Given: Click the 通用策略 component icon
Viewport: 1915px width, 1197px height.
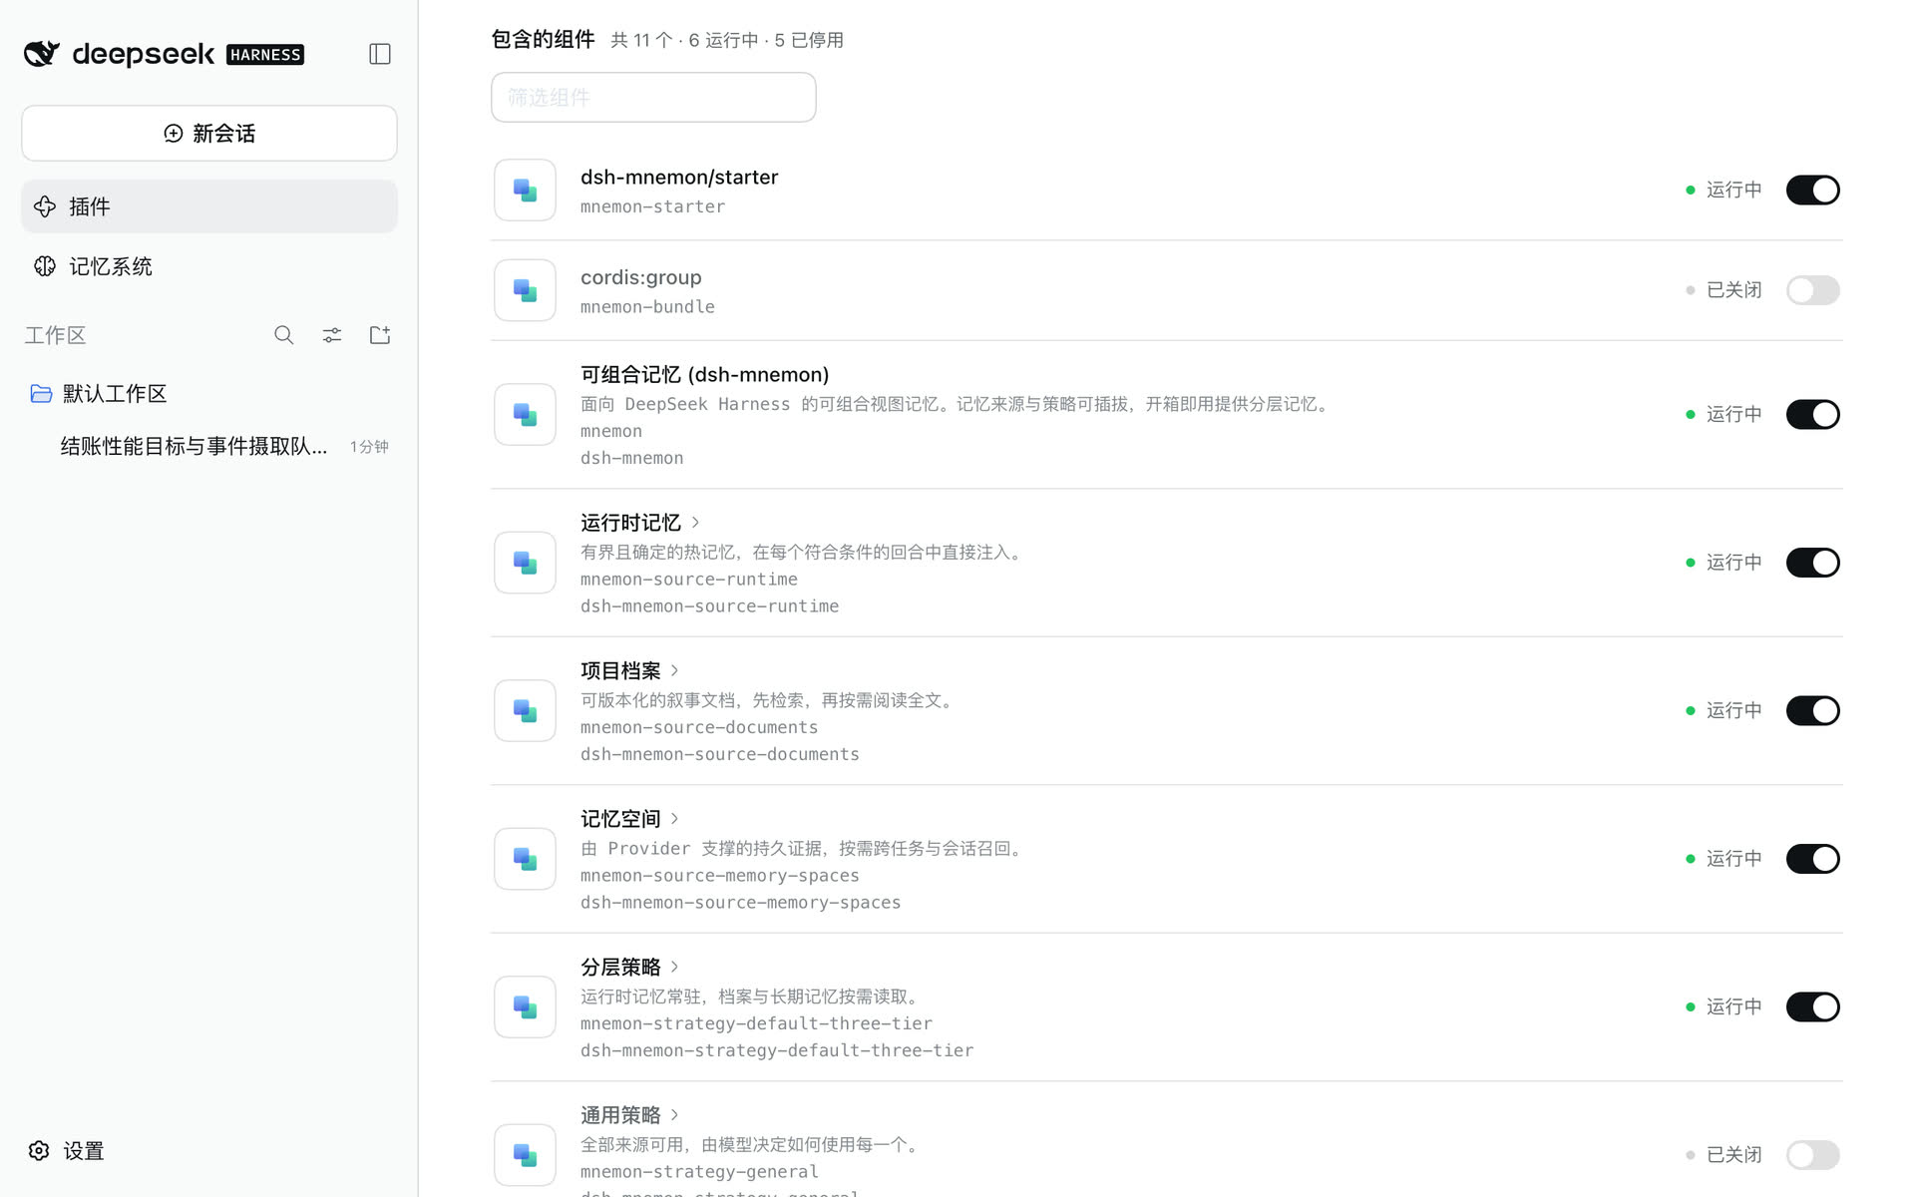Looking at the screenshot, I should tap(525, 1155).
